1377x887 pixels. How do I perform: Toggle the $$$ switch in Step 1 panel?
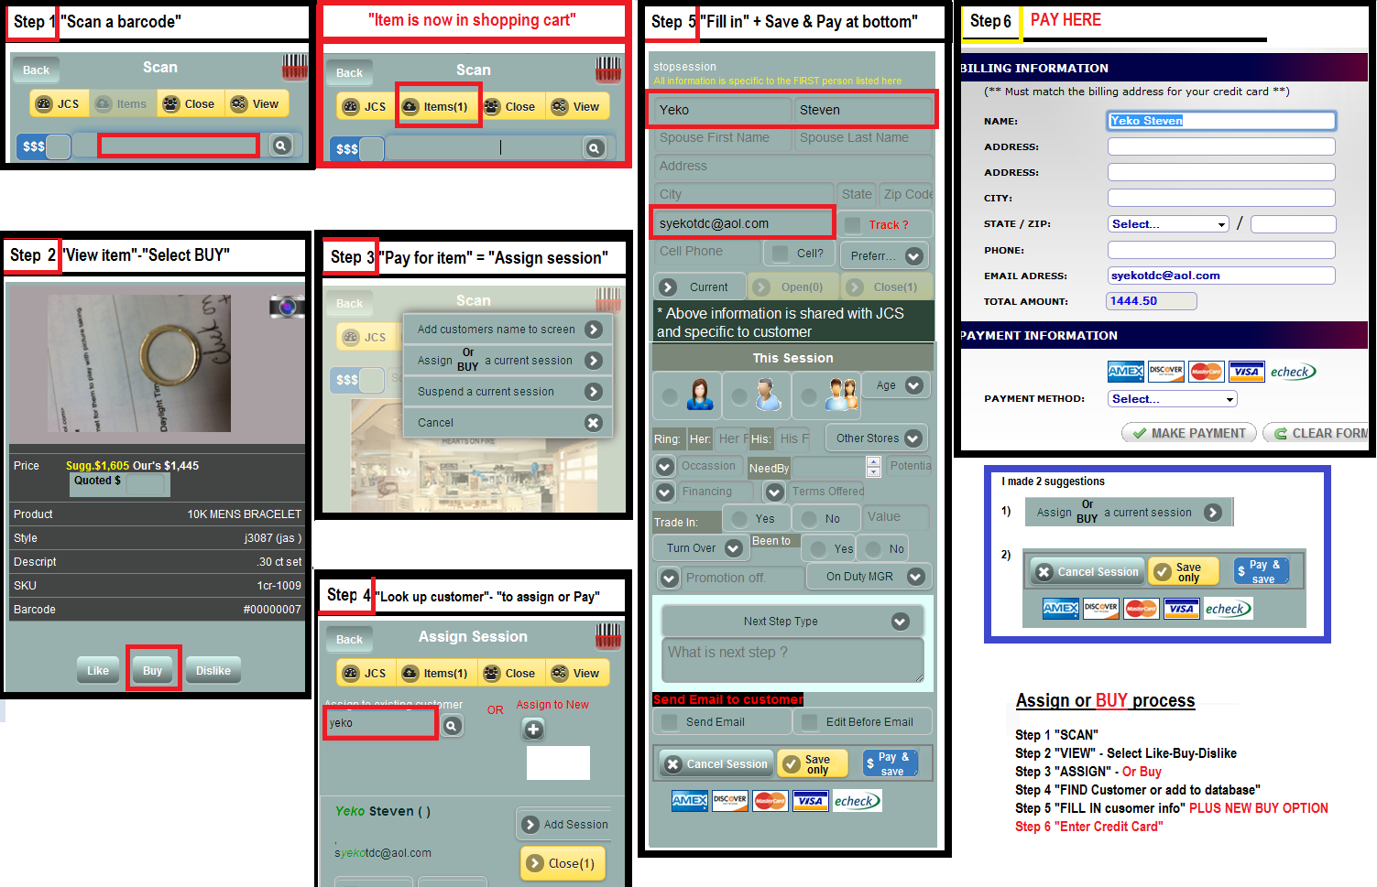tap(43, 146)
